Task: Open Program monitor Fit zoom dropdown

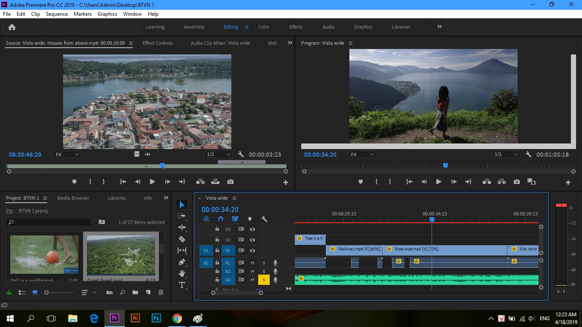Action: coord(362,155)
